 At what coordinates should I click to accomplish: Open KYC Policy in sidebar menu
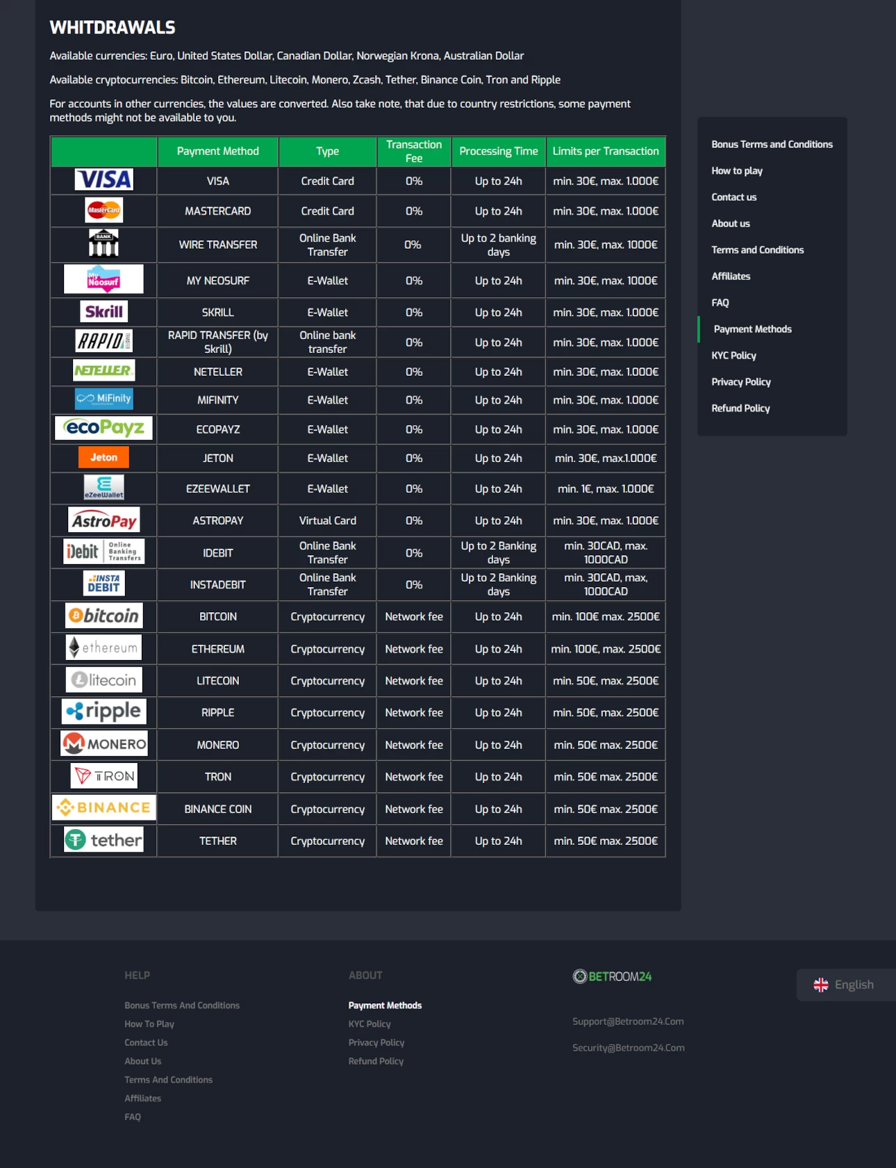pos(733,356)
